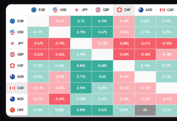Click the -0.66% GBP/USD cell
The width and height of the screenshot is (177, 121).
click(59, 54)
